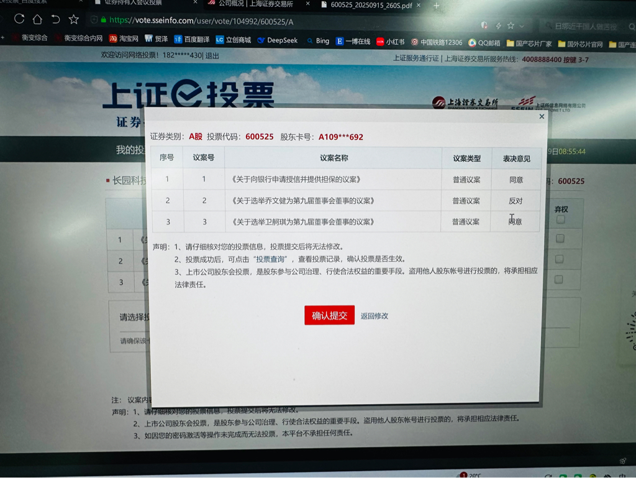Click the green padlock site security icon
The height and width of the screenshot is (478, 636).
104,19
